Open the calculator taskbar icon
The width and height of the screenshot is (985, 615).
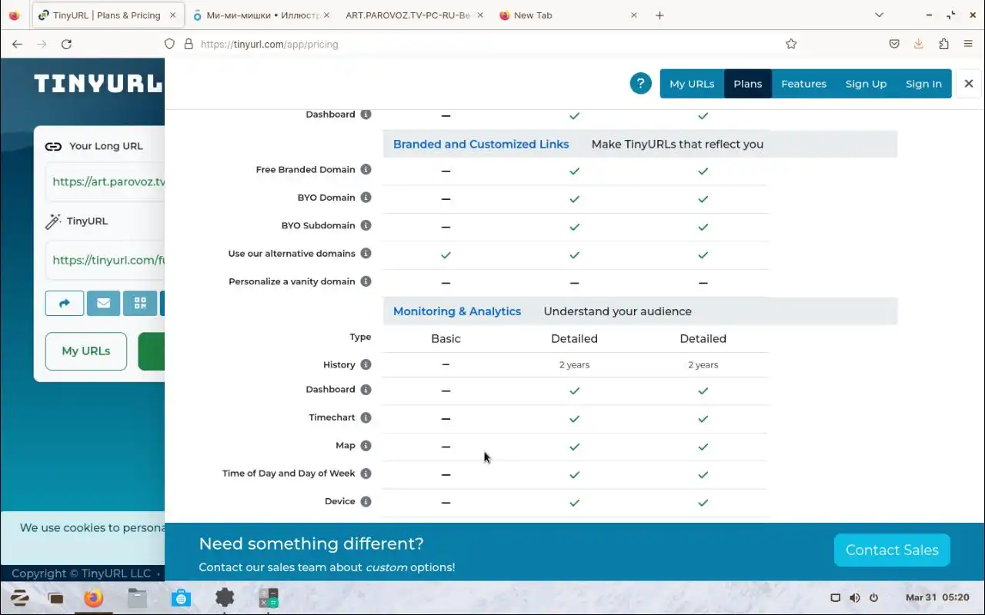tap(269, 597)
